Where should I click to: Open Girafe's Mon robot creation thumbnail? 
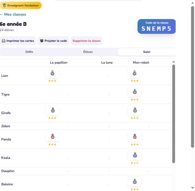134,110
